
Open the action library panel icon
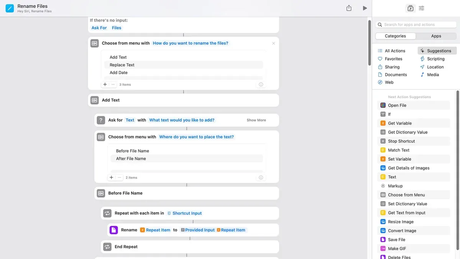[x=411, y=8]
